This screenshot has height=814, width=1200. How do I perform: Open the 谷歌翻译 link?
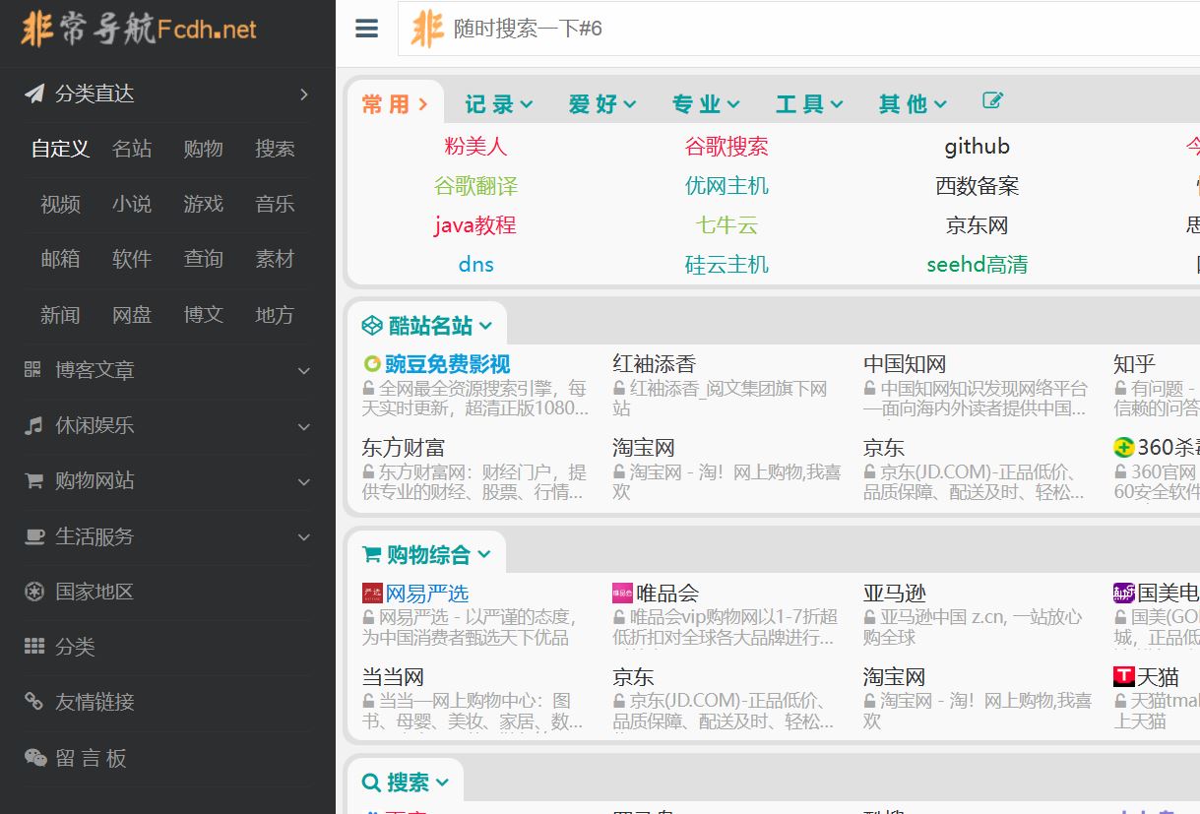pos(475,186)
